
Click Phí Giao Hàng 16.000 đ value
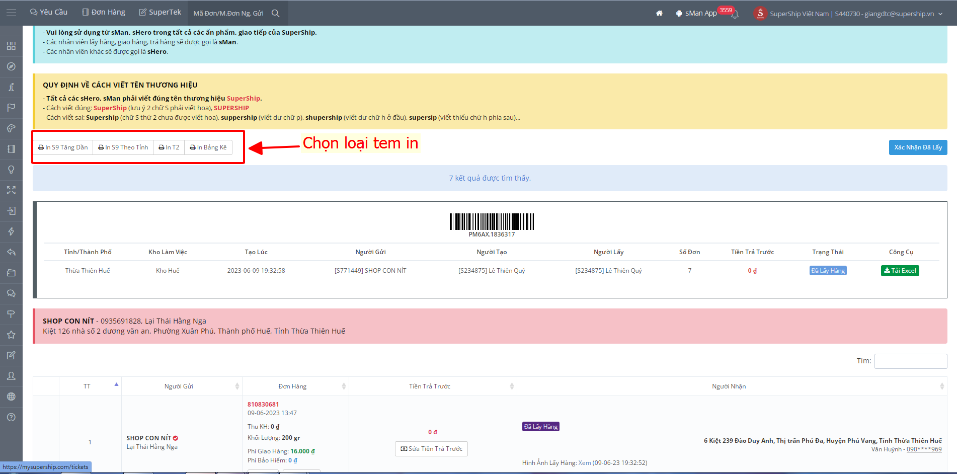(302, 451)
